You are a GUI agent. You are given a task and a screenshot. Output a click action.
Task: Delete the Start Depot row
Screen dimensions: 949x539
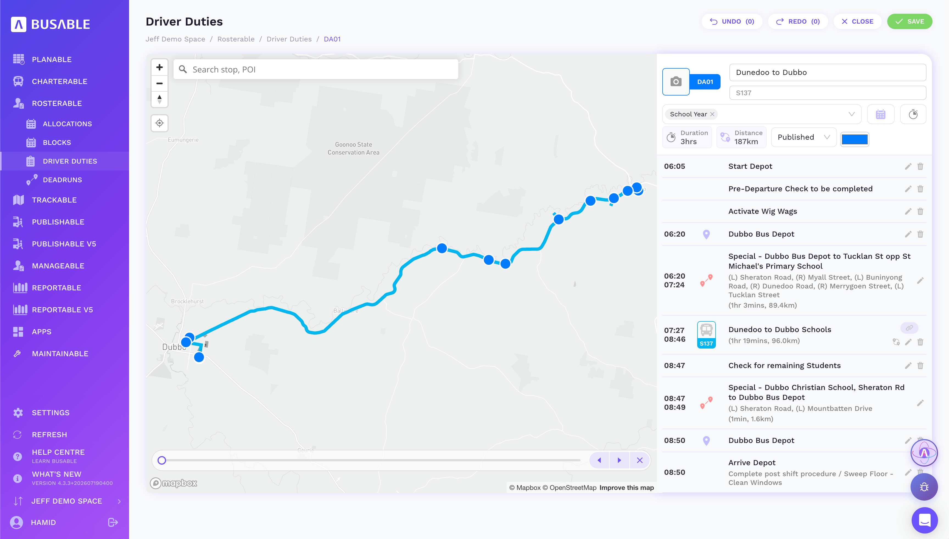click(920, 166)
